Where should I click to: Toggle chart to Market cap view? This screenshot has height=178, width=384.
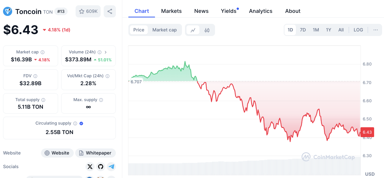(164, 30)
